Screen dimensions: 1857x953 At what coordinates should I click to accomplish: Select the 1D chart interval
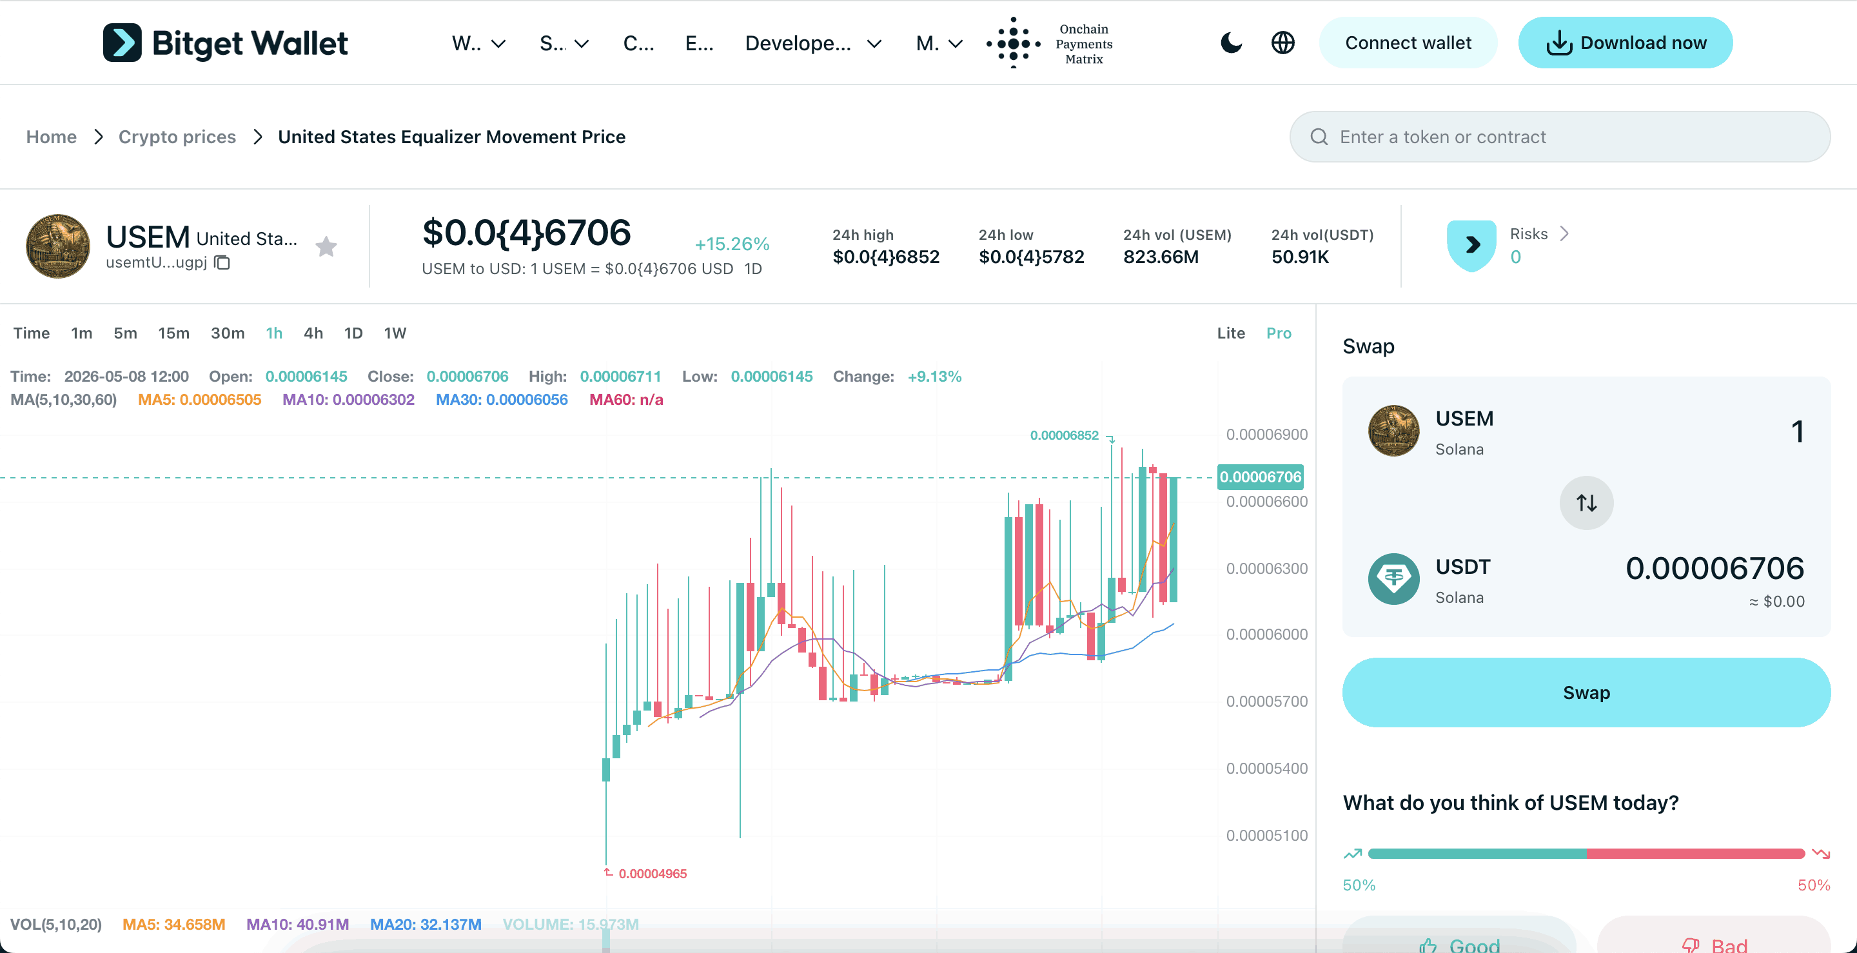(353, 333)
